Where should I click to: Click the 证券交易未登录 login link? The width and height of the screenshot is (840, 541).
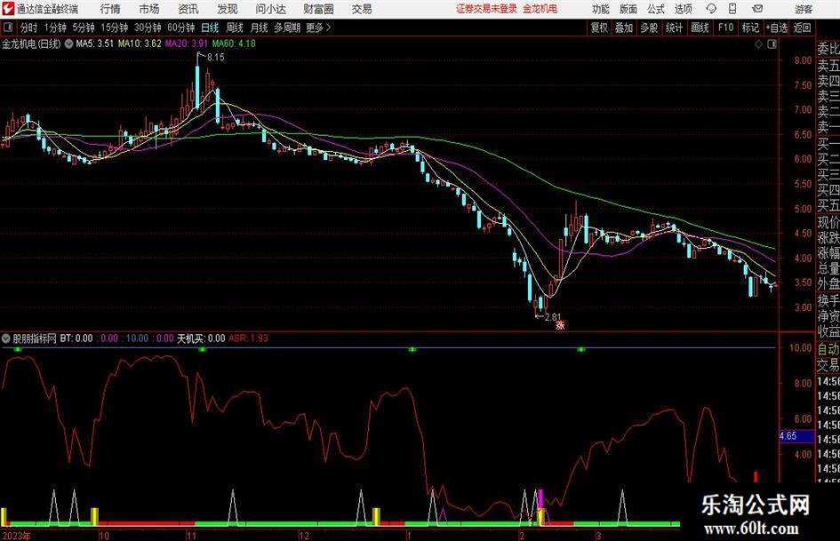[x=486, y=9]
